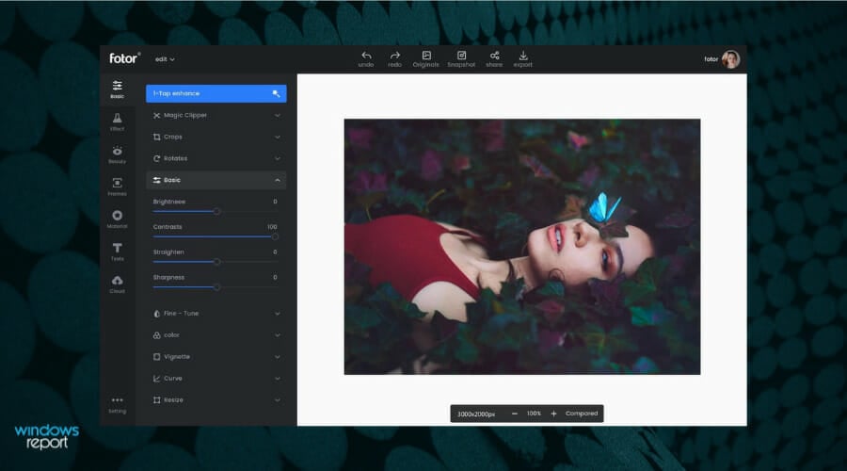Expand the Crops section
Image resolution: width=847 pixels, height=471 pixels.
(x=216, y=137)
